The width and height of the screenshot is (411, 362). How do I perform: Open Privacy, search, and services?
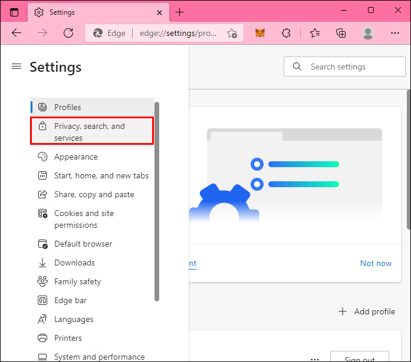coord(92,131)
